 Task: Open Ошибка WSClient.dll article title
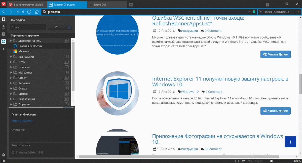[198, 21]
